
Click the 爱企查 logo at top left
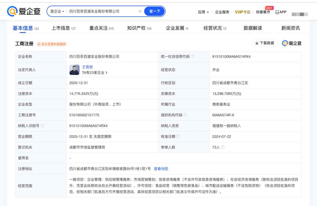click(24, 11)
